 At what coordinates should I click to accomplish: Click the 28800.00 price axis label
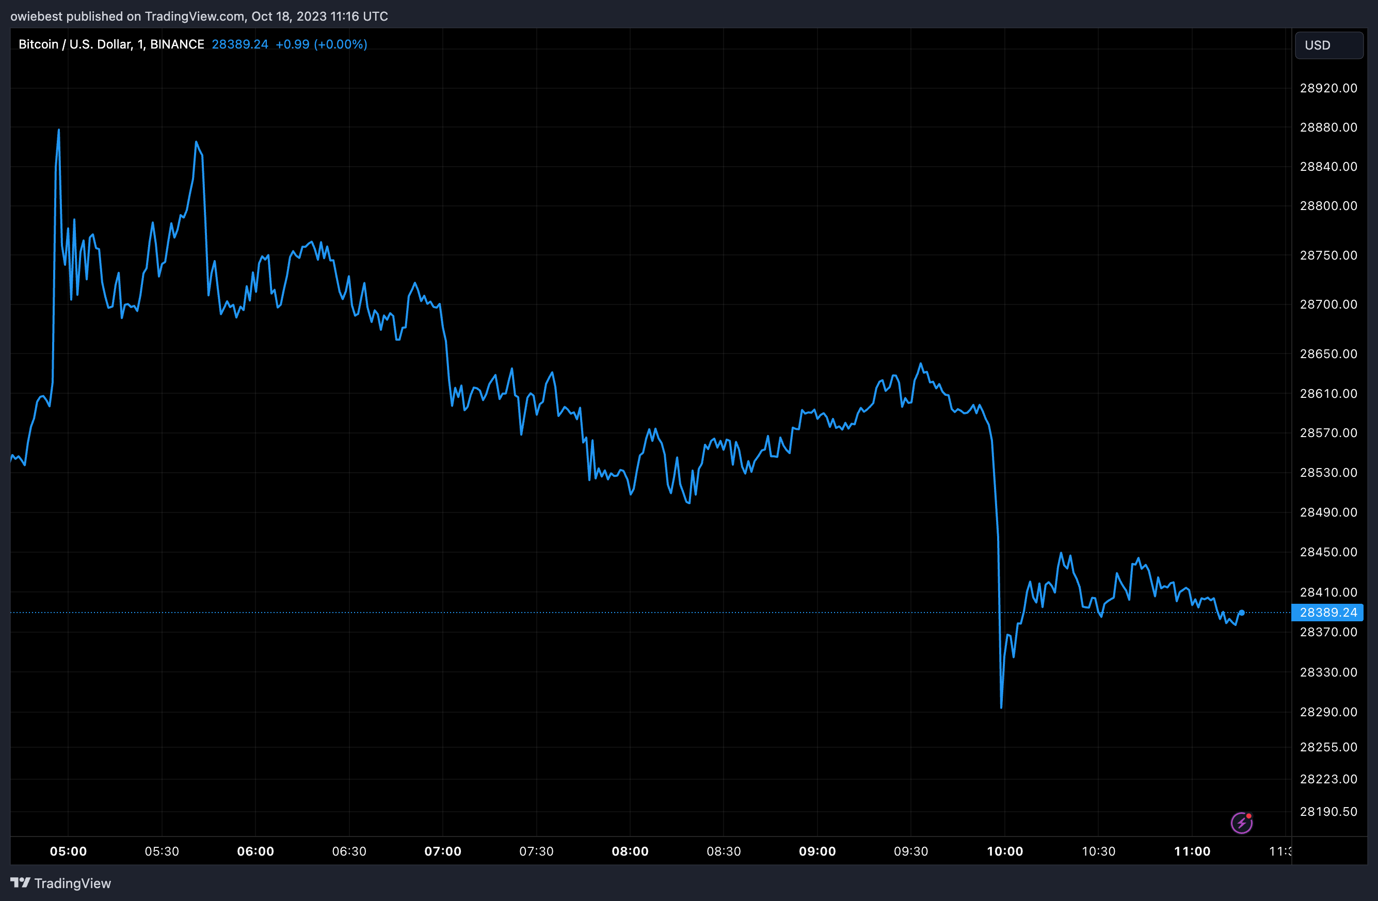point(1328,205)
